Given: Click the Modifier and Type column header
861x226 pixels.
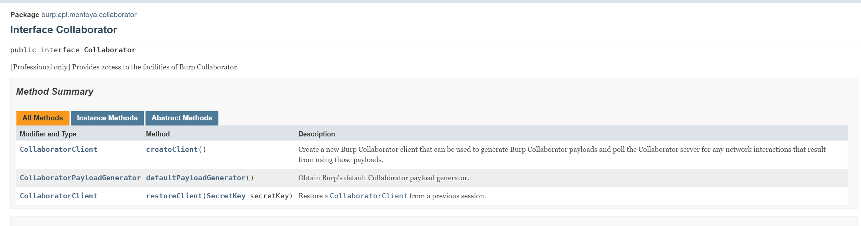Looking at the screenshot, I should coord(48,134).
